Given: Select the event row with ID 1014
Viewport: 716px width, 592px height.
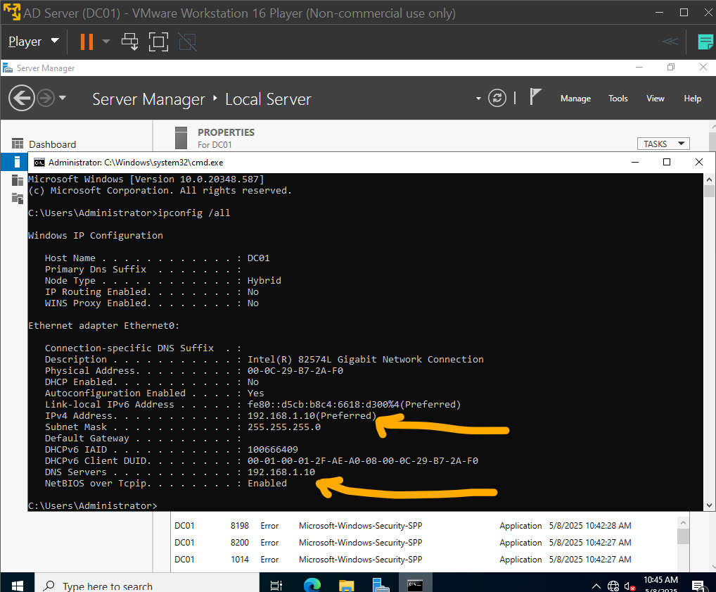Looking at the screenshot, I should (425, 560).
